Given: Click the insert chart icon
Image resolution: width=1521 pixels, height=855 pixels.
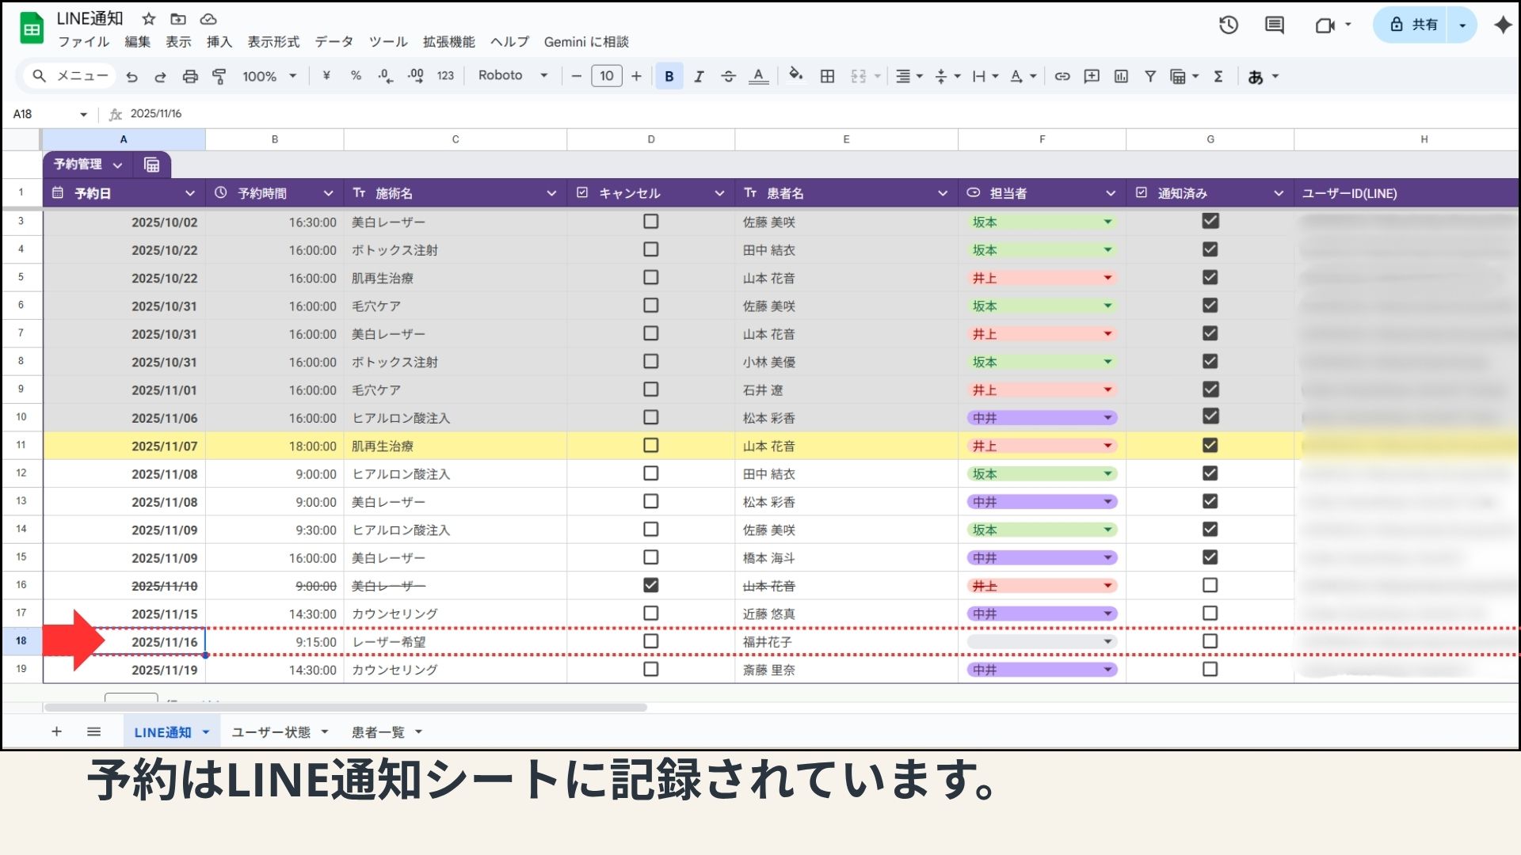Looking at the screenshot, I should pyautogui.click(x=1120, y=76).
